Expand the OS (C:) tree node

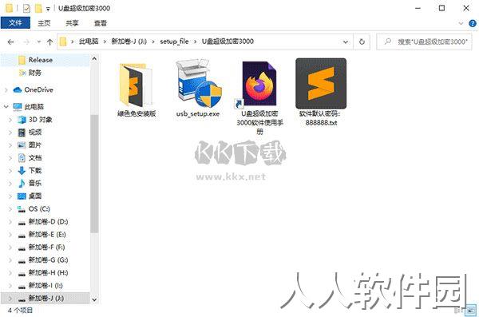tap(10, 209)
